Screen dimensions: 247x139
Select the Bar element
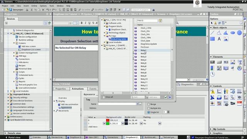point(212,68)
